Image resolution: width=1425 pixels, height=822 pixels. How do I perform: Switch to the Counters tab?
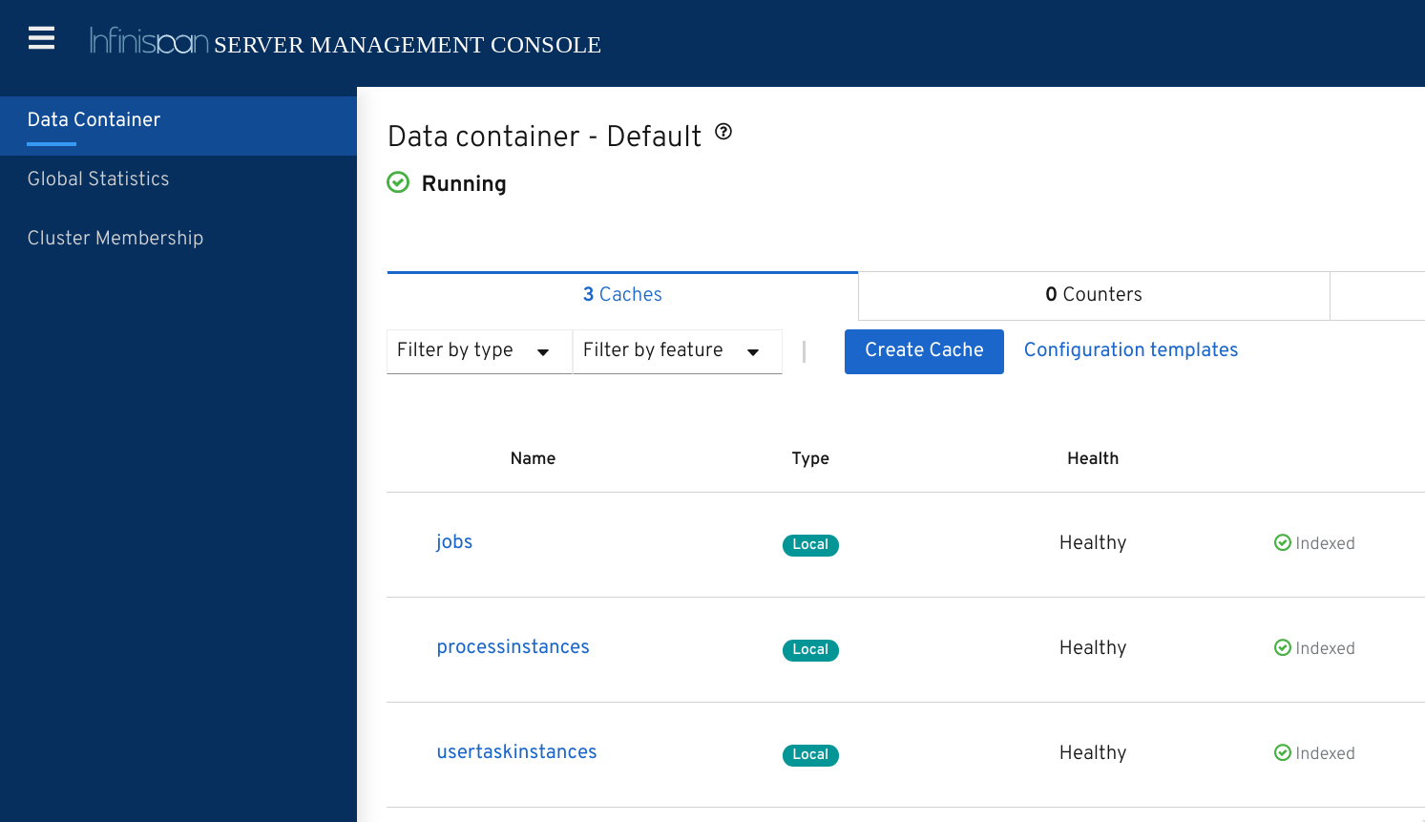(x=1093, y=295)
